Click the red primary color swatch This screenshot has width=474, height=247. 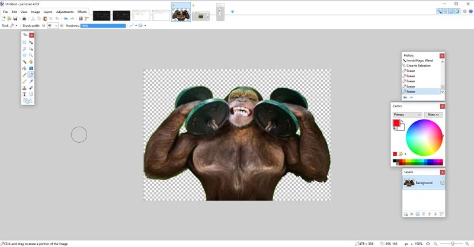(x=396, y=123)
